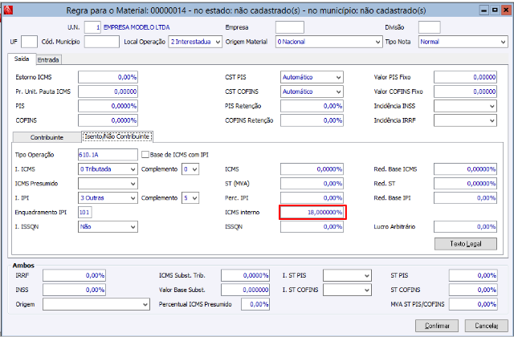This screenshot has height=337, width=514.
Task: Focus the ICMS interno percentage field
Action: point(312,212)
